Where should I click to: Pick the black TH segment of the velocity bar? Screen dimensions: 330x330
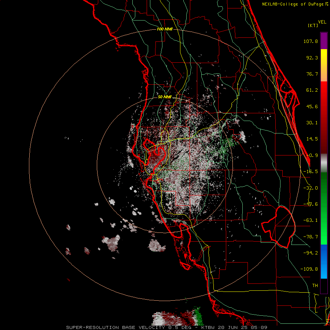[324, 286]
